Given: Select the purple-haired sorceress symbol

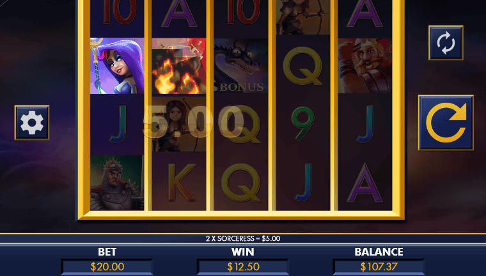Looking at the screenshot, I should (x=117, y=66).
